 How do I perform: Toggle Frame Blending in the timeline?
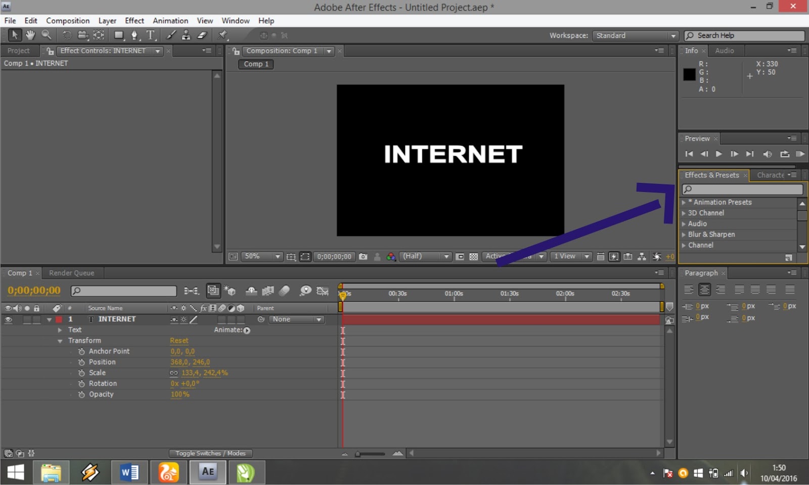point(267,290)
